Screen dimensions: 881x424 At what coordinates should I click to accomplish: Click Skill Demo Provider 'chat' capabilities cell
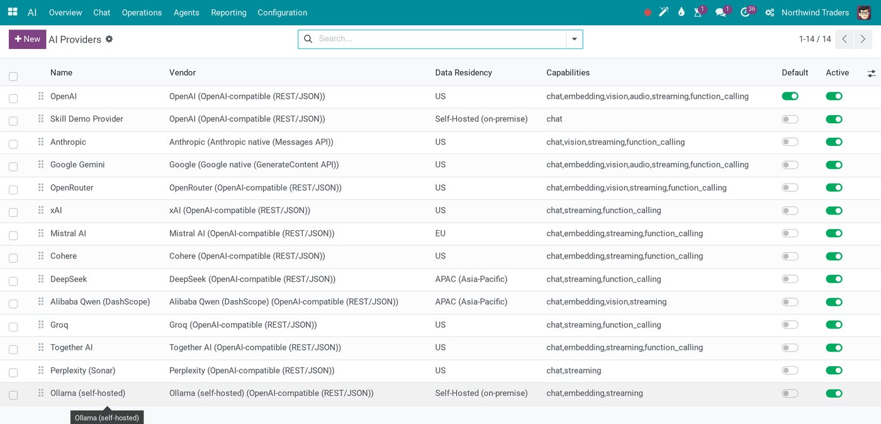click(x=554, y=119)
